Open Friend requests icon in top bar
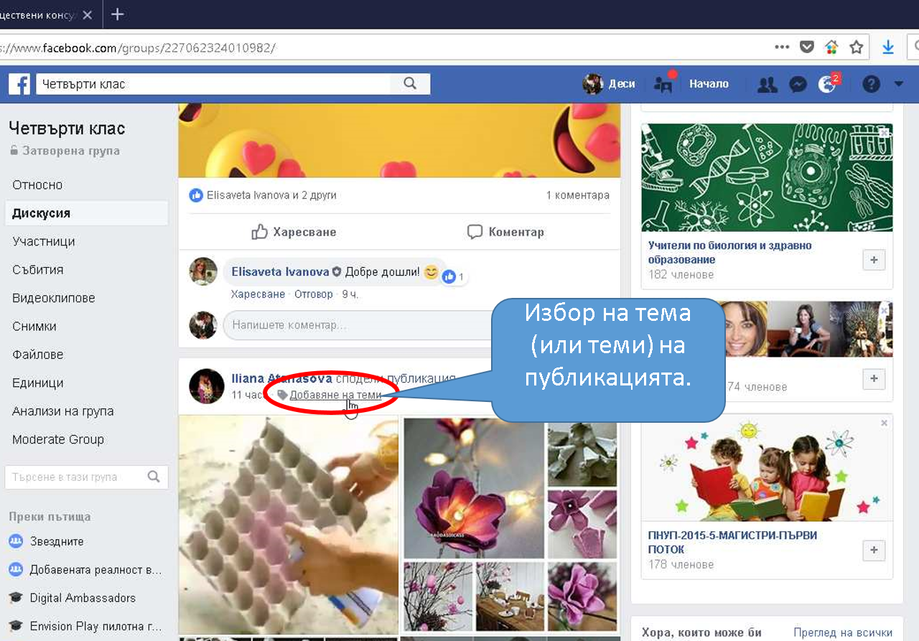919x641 pixels. 768,85
